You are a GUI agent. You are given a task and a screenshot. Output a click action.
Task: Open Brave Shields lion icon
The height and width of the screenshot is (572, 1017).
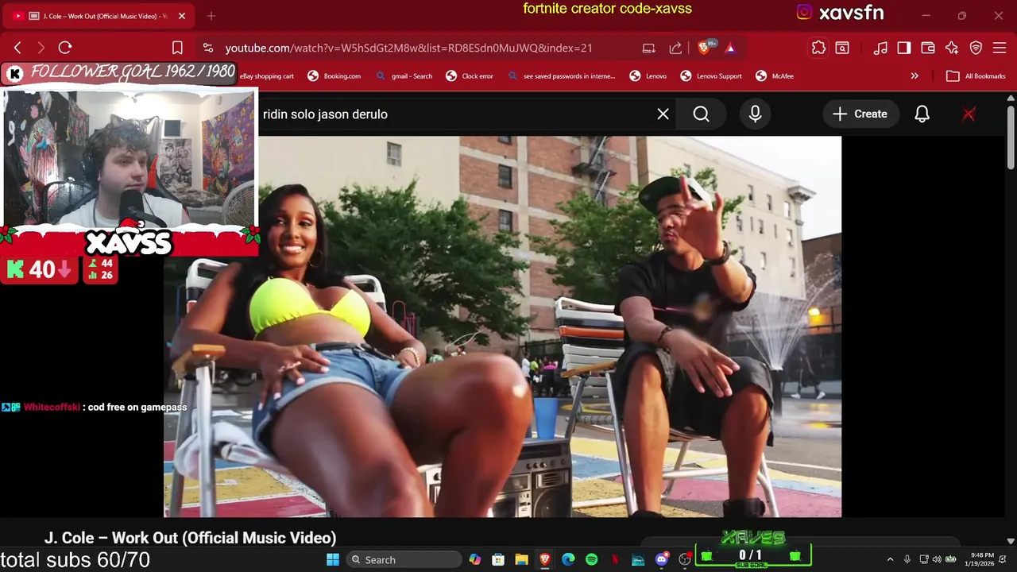point(704,48)
